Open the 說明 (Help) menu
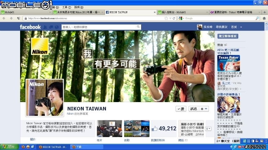 [79, 7]
